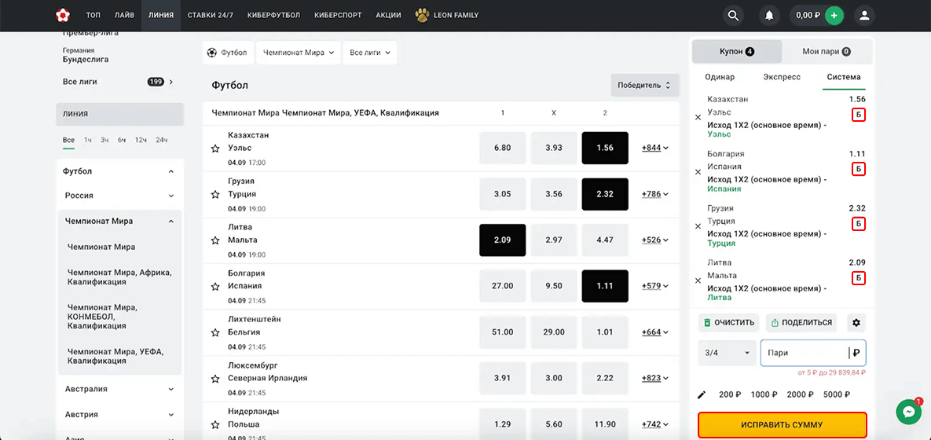This screenshot has height=440, width=931.
Task: Click the pencil edit quick-amounts icon
Action: pyautogui.click(x=702, y=395)
